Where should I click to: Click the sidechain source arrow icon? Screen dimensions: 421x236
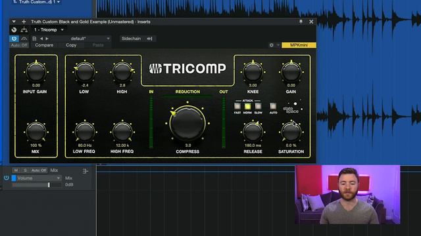(x=150, y=39)
